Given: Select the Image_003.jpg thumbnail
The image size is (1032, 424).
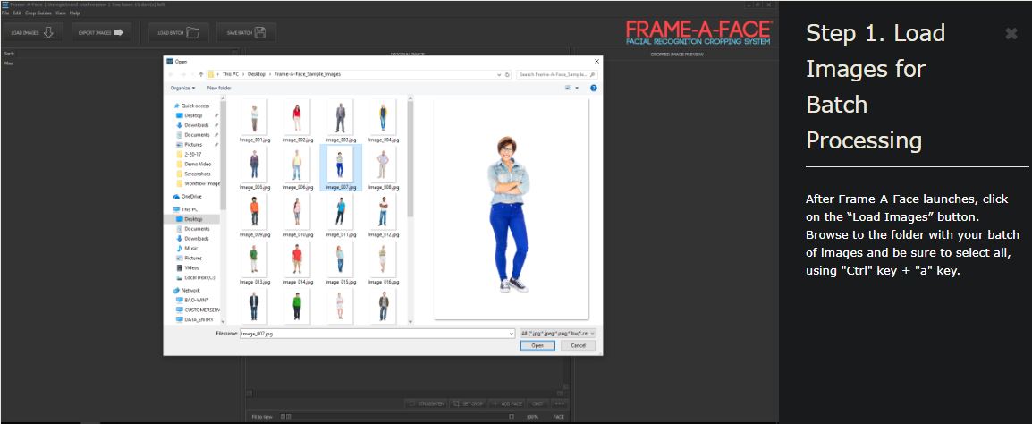Looking at the screenshot, I should tap(340, 121).
